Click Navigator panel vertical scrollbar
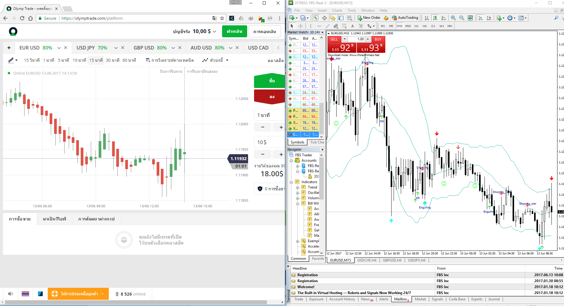564x306 pixels. point(322,179)
